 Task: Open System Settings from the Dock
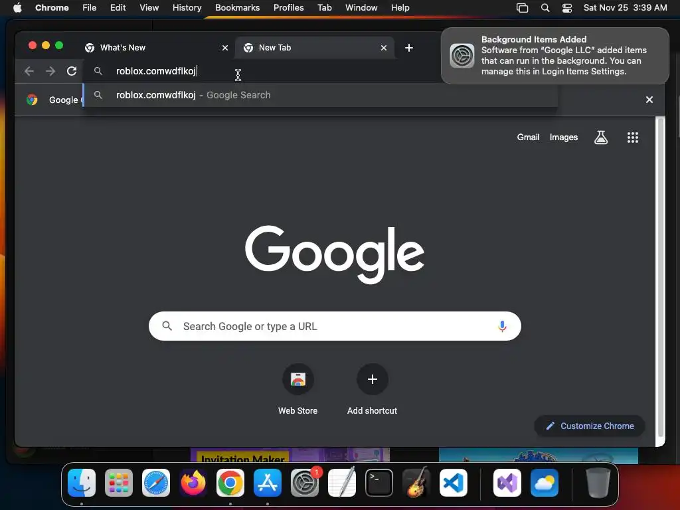tap(305, 483)
